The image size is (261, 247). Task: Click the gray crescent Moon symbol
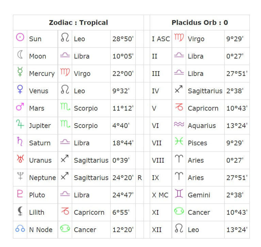[20, 54]
